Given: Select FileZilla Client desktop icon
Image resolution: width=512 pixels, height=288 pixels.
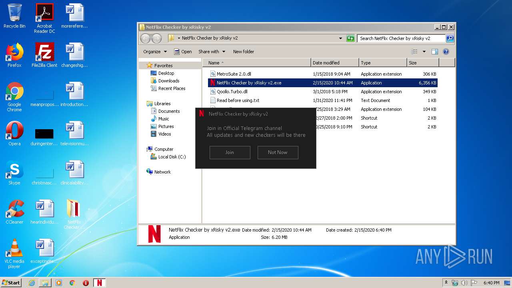Looking at the screenshot, I should [44, 55].
